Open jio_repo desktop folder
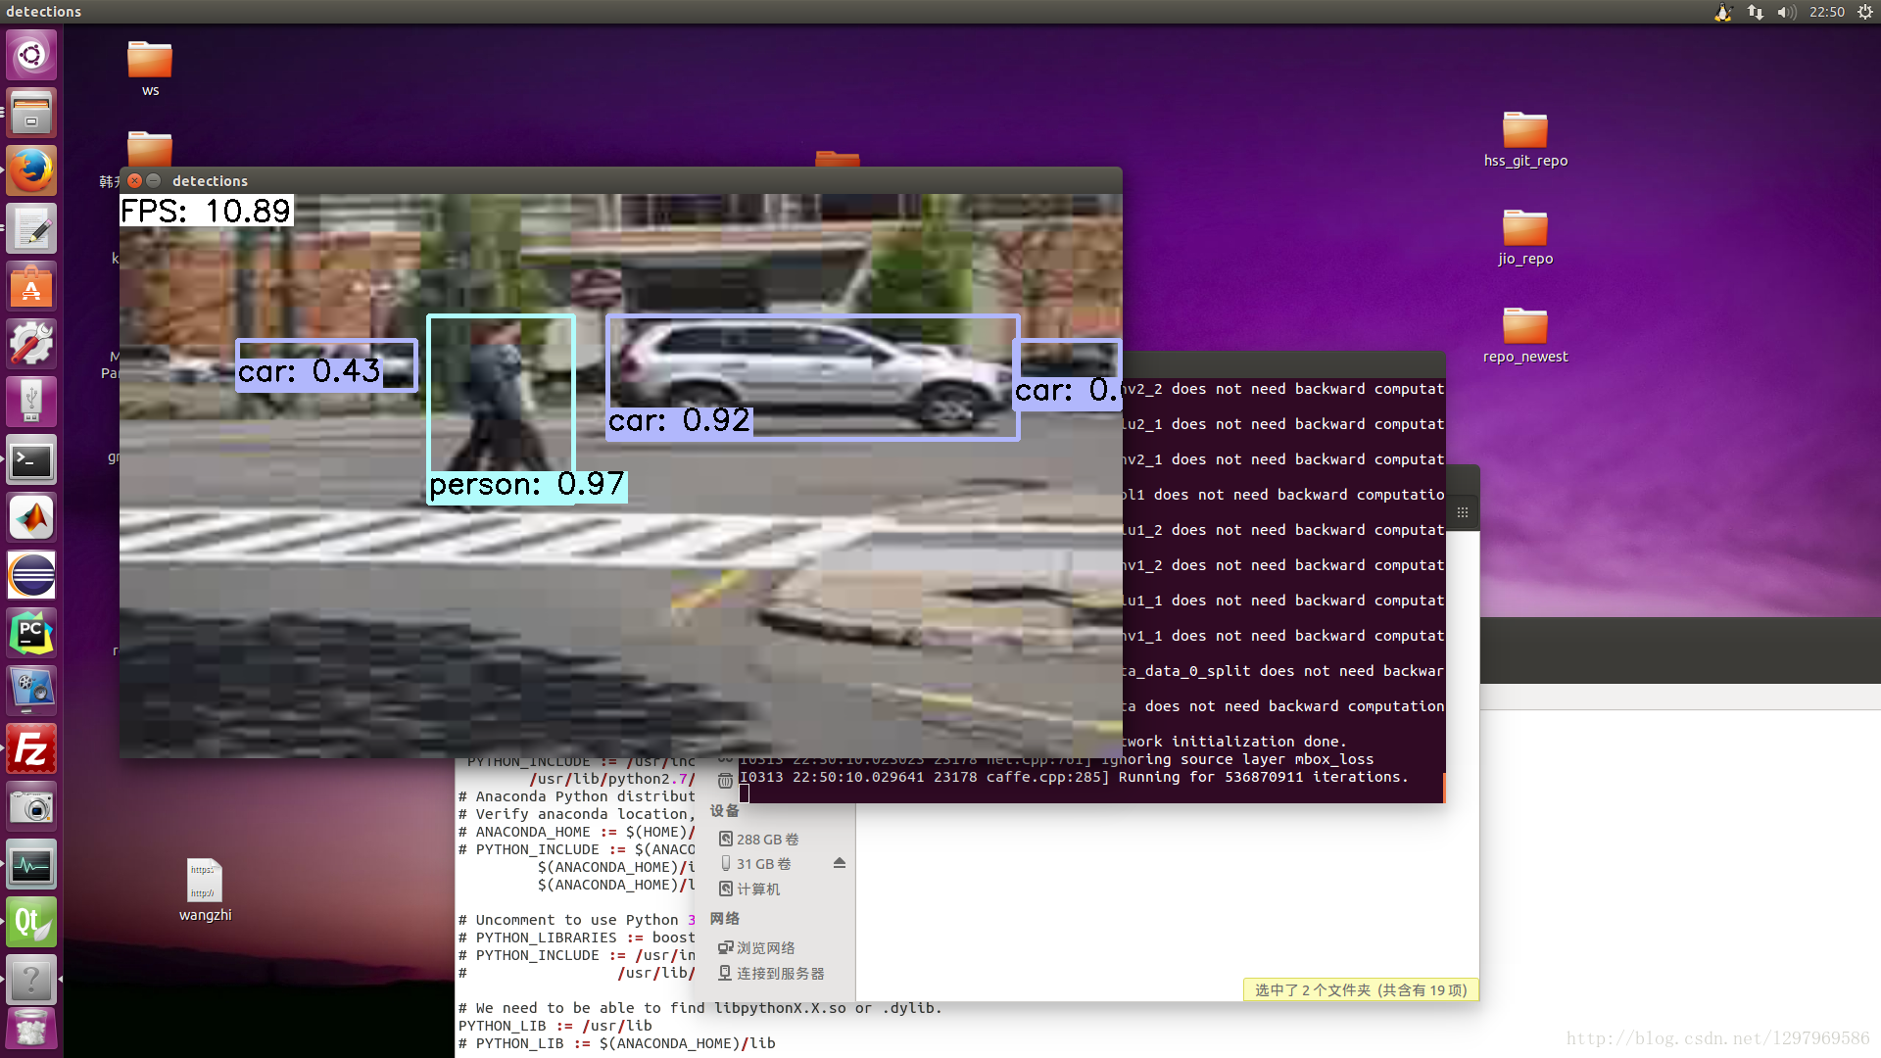 [x=1525, y=237]
